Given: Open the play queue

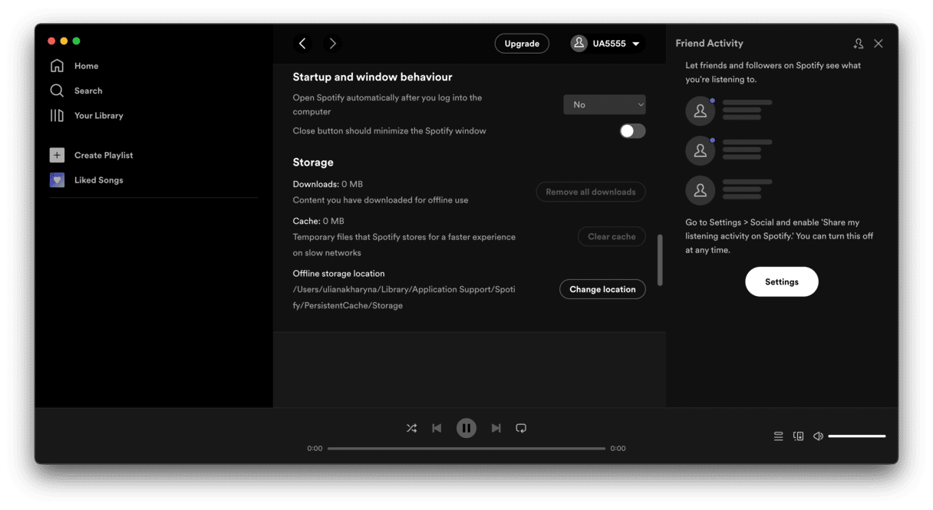Looking at the screenshot, I should click(778, 436).
